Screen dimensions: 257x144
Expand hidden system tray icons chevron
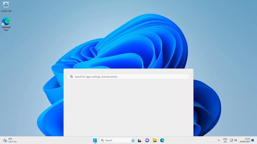[218, 140]
